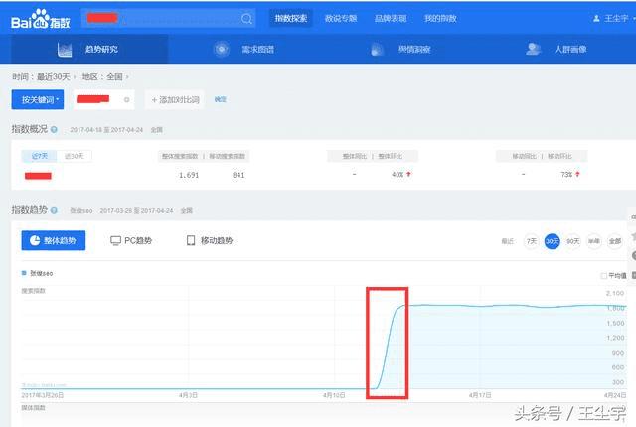The height and width of the screenshot is (427, 636).
Task: Click the keyword input box
Action: click(x=103, y=99)
